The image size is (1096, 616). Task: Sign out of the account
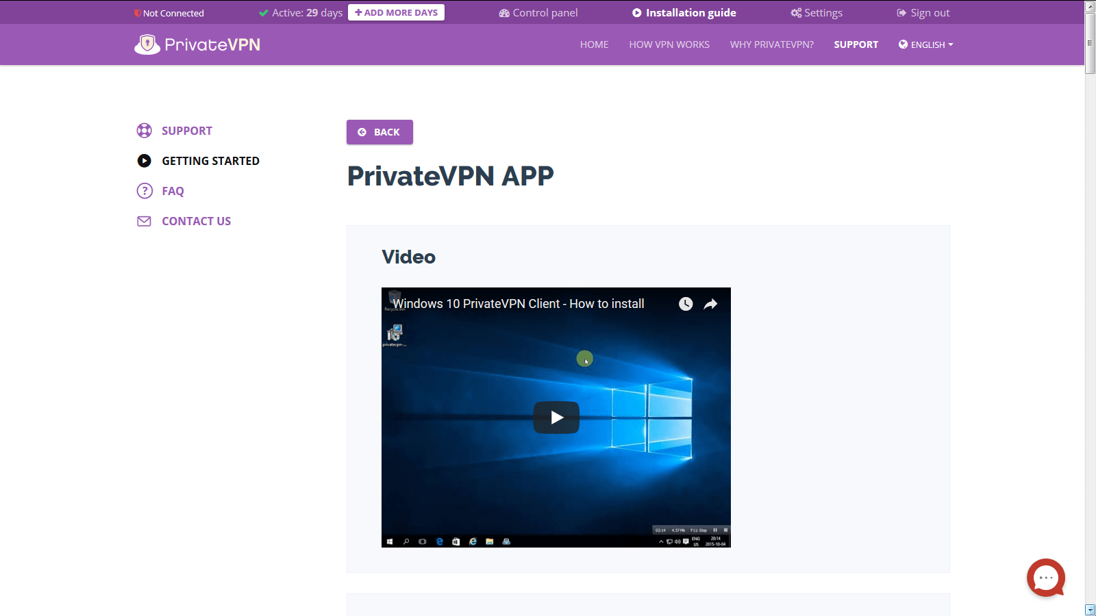point(923,13)
